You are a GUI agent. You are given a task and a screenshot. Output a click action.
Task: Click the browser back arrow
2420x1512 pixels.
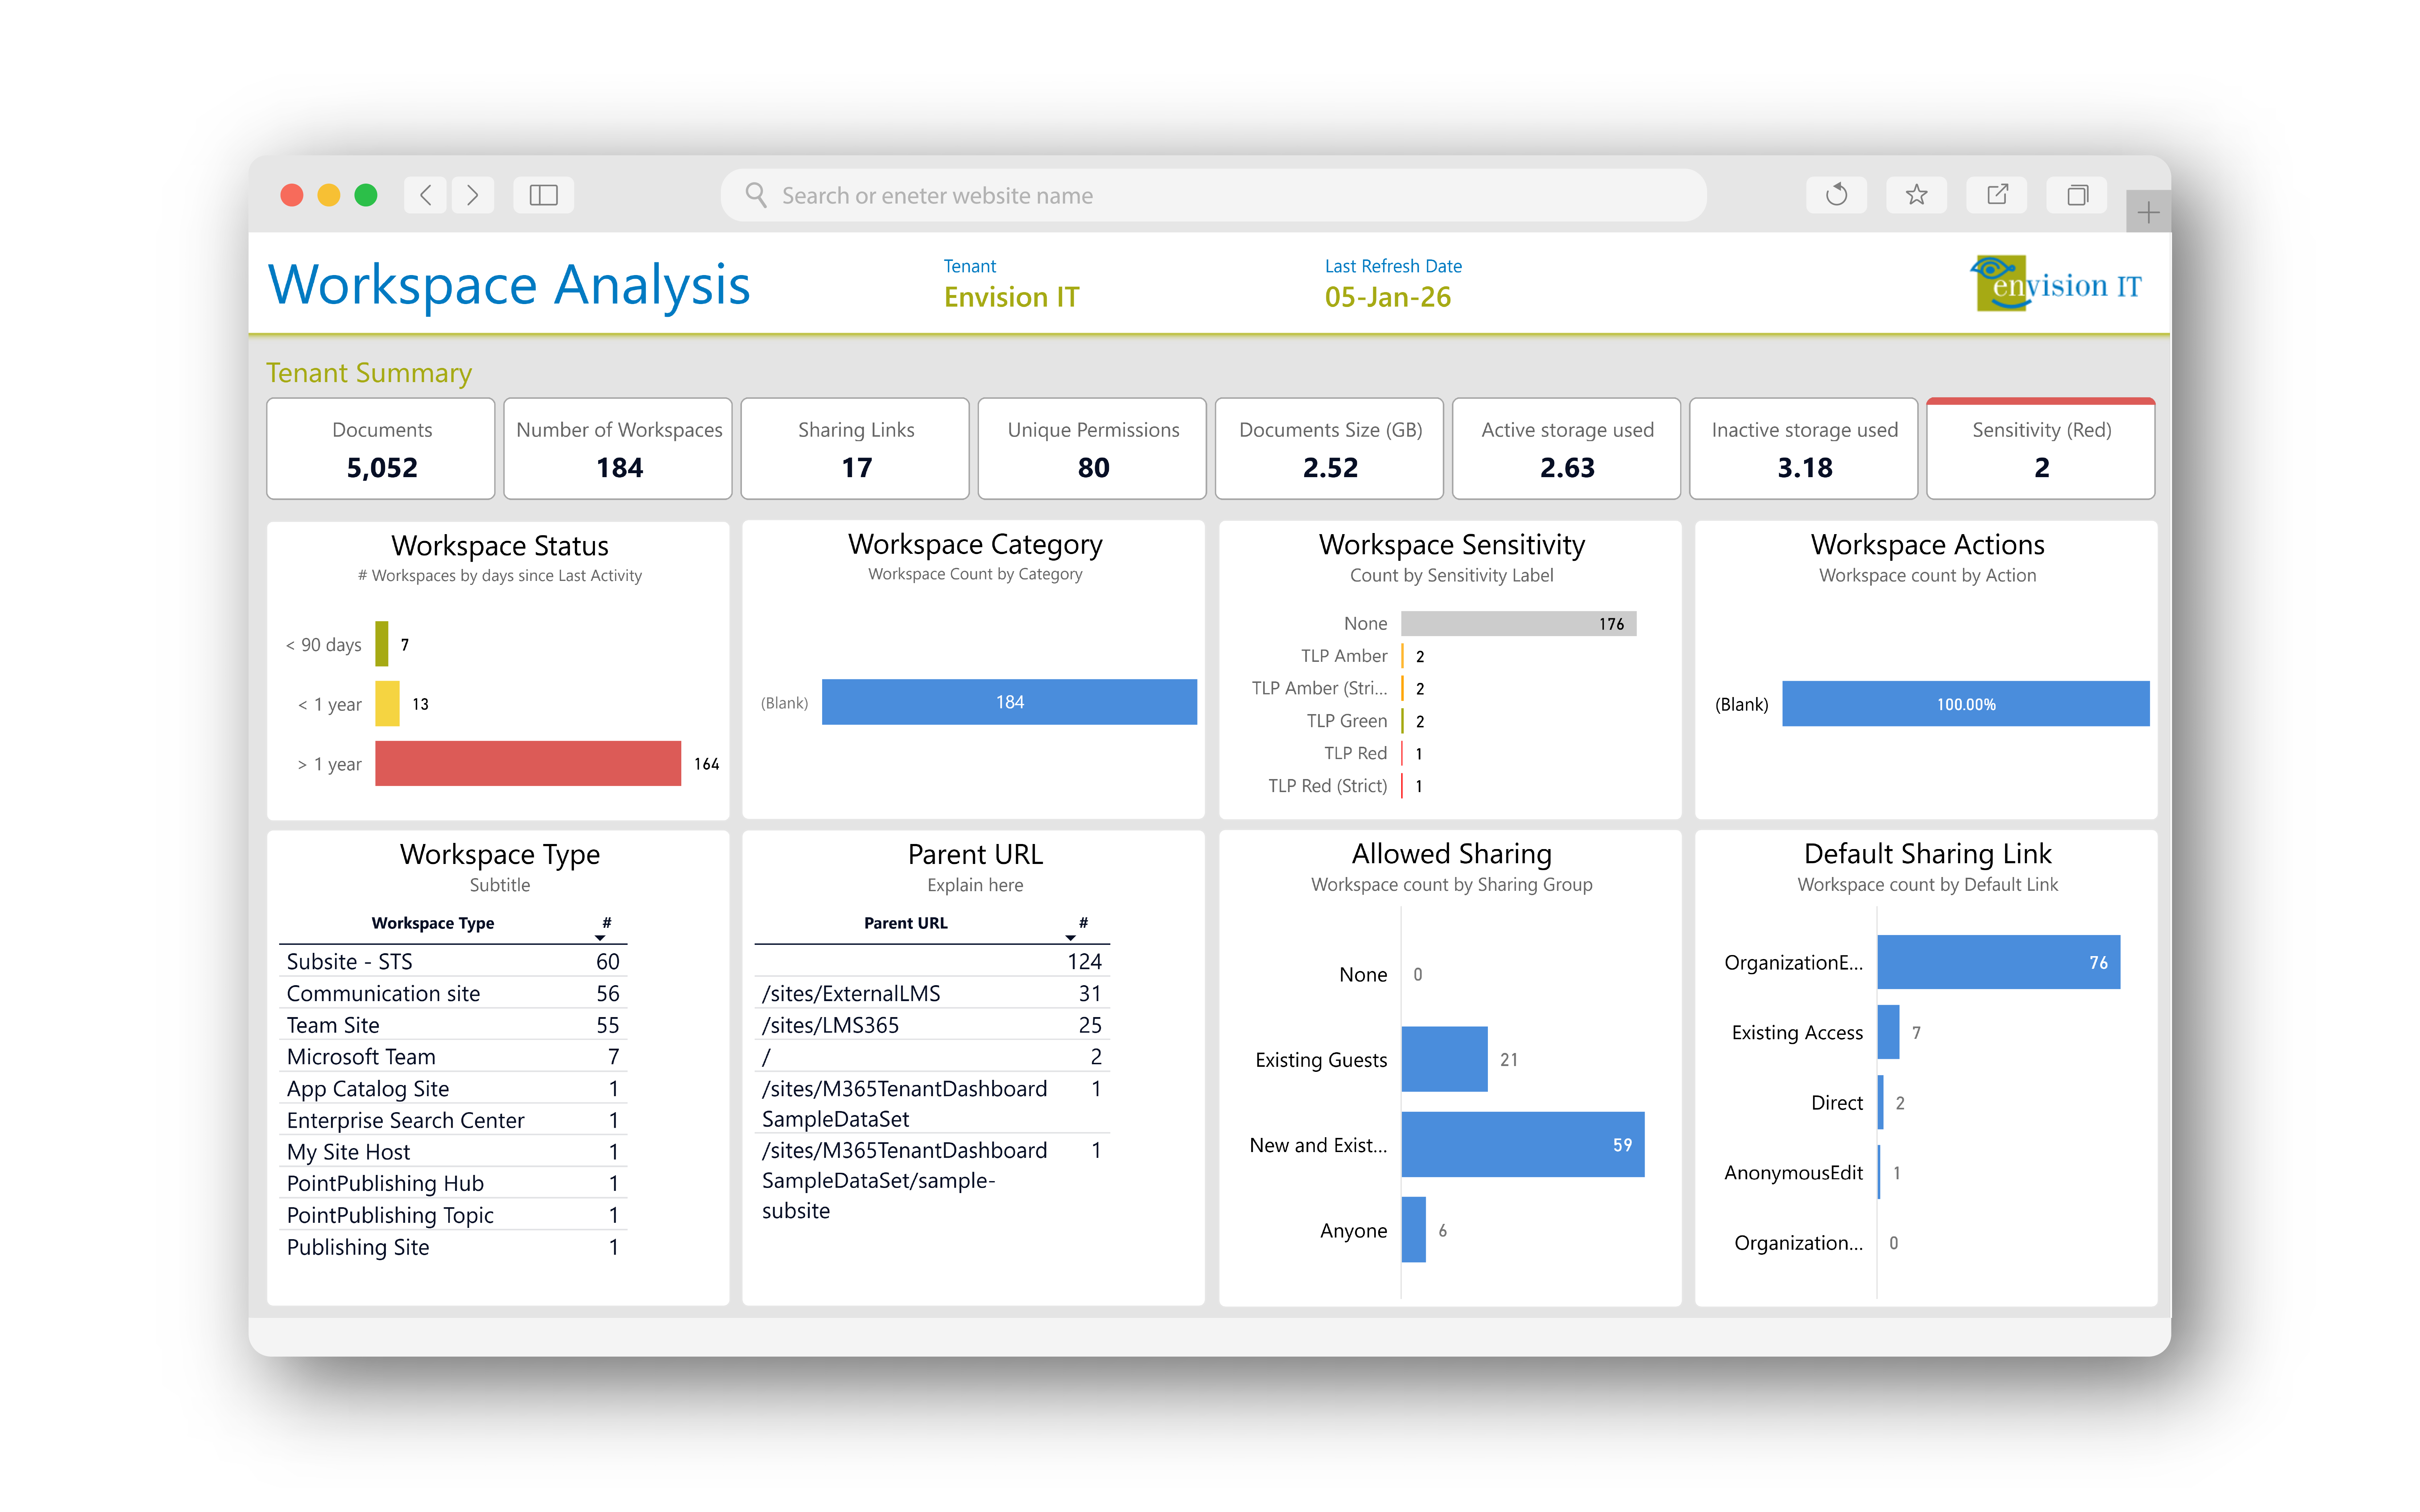[425, 195]
